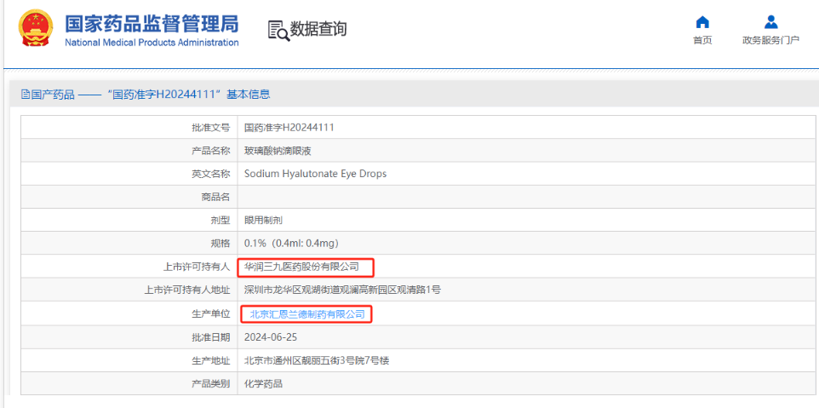Click dosage form value 眼用制剂
This screenshot has height=408, width=819.
263,221
